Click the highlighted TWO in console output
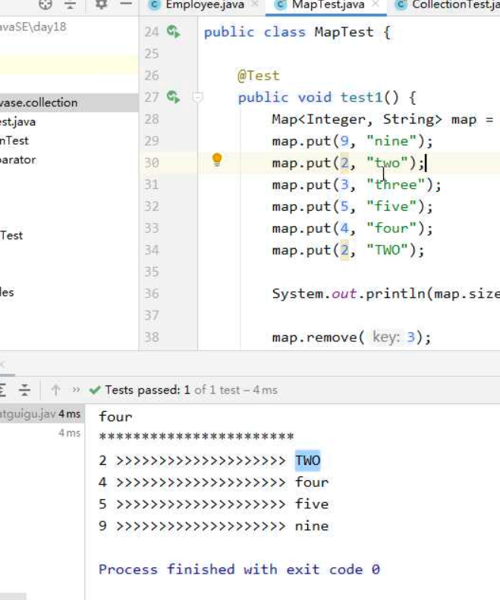 [x=307, y=460]
